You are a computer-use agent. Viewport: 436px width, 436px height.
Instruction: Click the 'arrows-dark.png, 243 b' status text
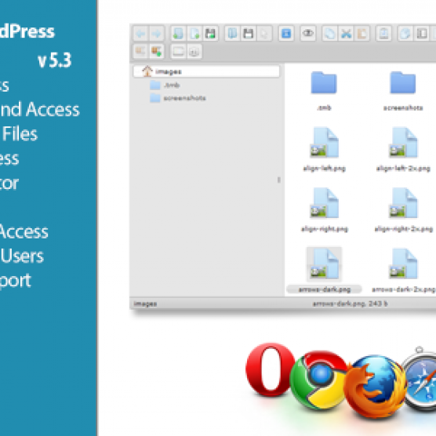pos(350,303)
